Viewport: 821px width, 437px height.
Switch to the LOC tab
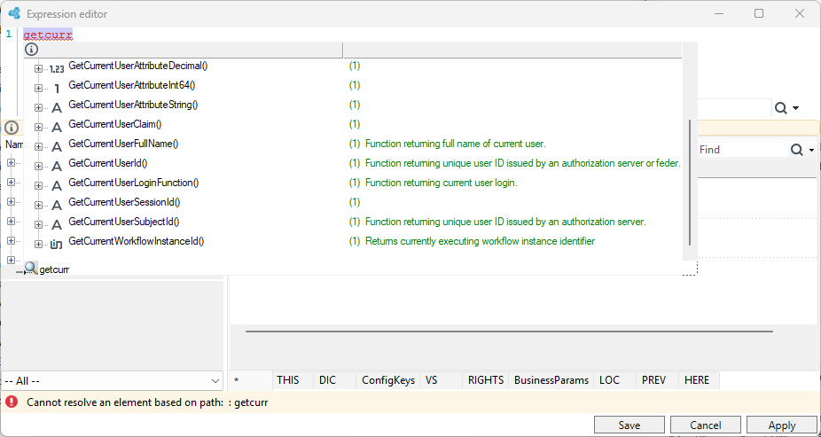click(x=614, y=380)
